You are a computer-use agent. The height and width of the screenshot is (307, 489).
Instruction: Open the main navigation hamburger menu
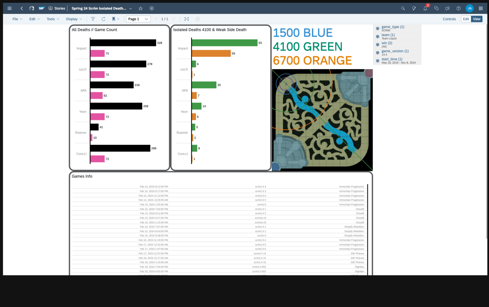(10, 8)
